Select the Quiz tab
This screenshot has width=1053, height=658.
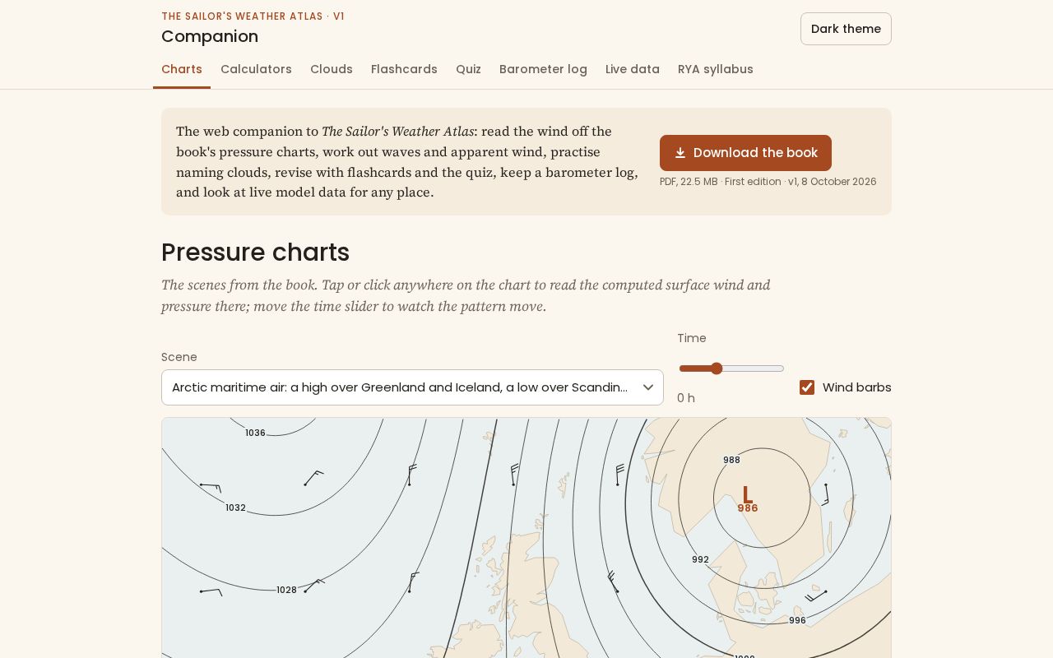[x=468, y=69]
